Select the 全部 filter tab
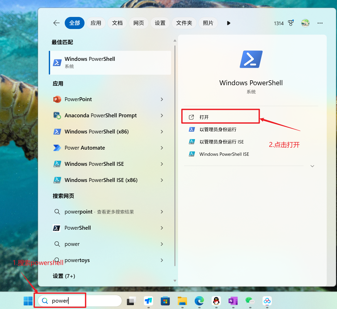Image resolution: width=337 pixels, height=309 pixels. (x=74, y=23)
